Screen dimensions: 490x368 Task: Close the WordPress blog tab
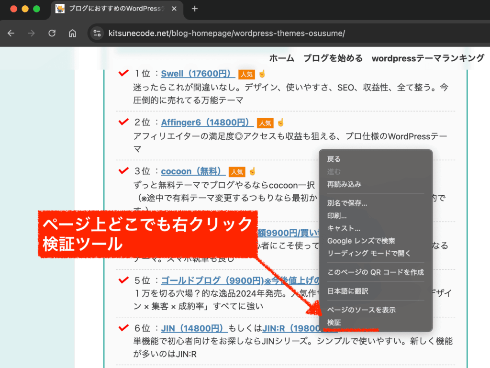(174, 9)
